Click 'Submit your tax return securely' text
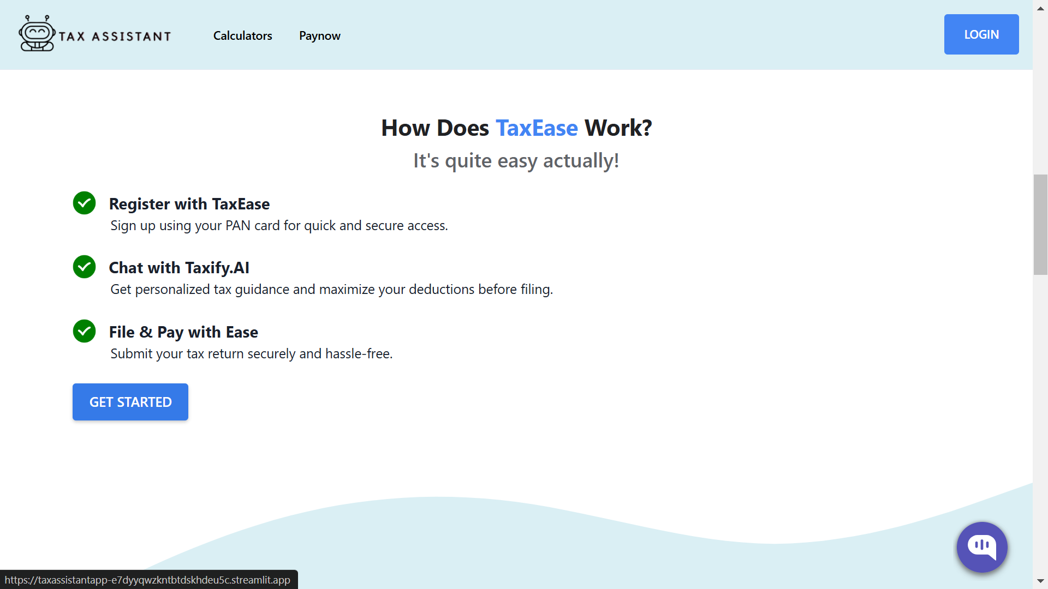This screenshot has width=1048, height=589. pos(252,354)
